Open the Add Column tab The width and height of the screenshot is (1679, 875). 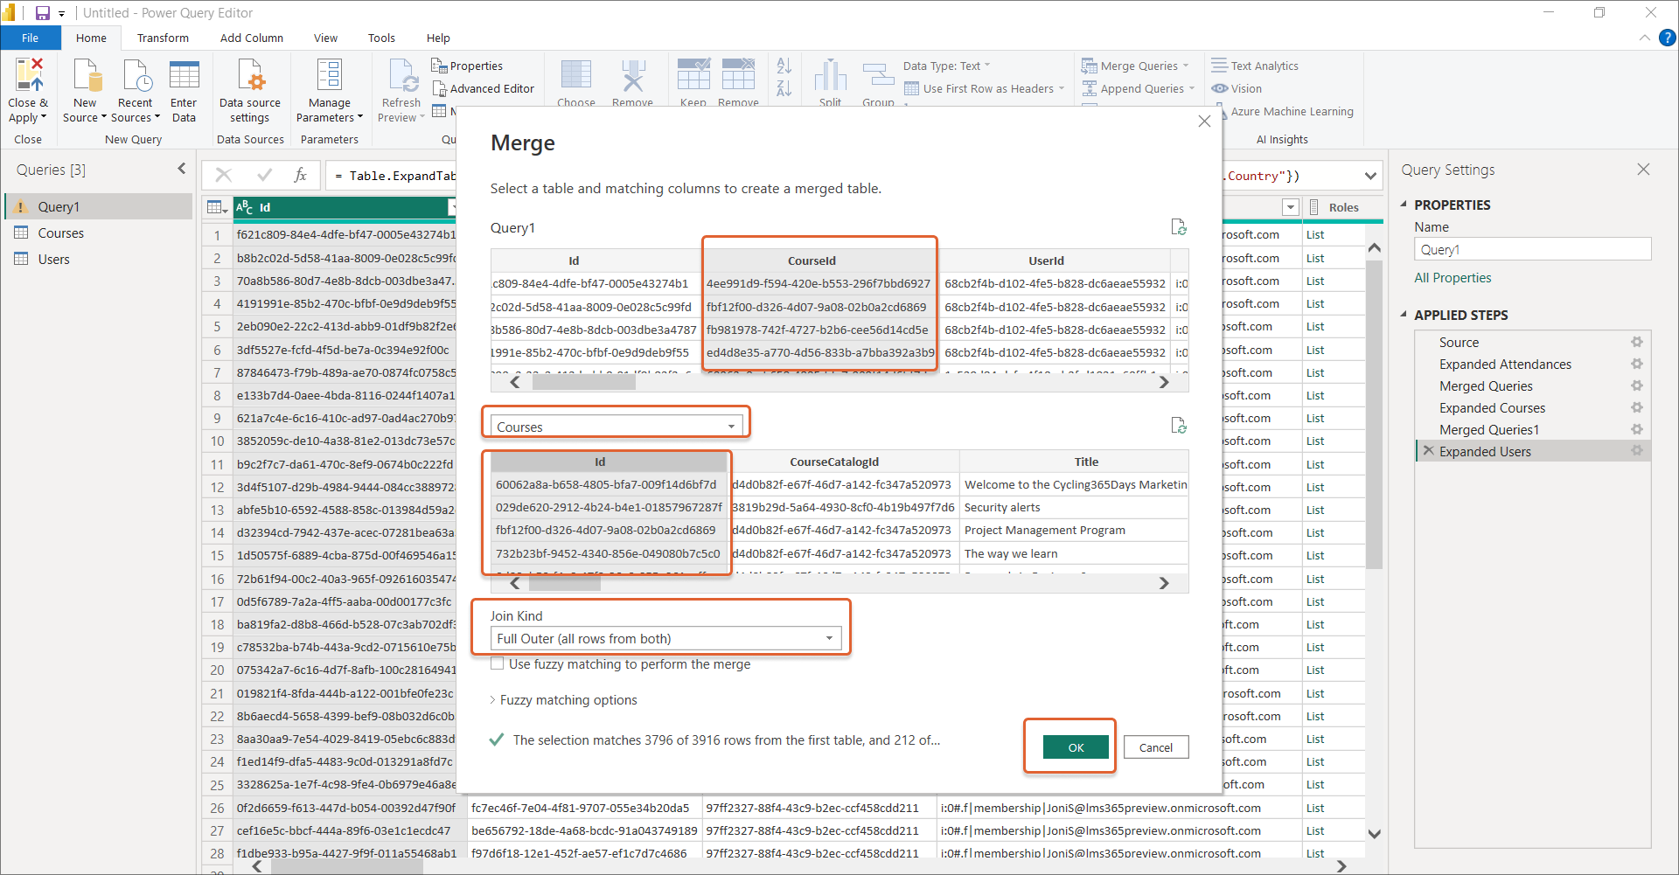pyautogui.click(x=251, y=38)
